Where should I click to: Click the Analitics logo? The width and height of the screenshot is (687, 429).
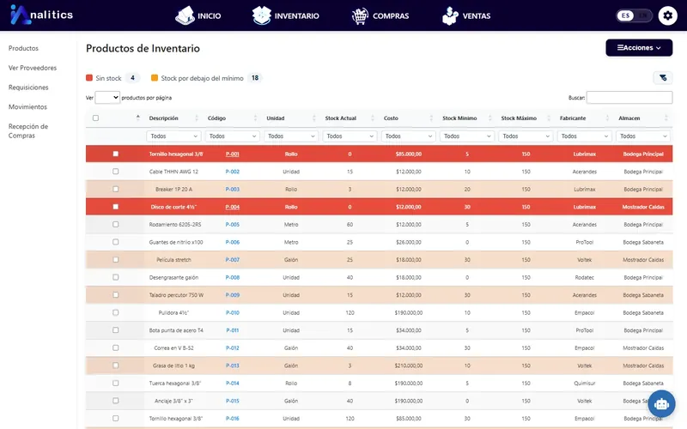click(x=41, y=15)
